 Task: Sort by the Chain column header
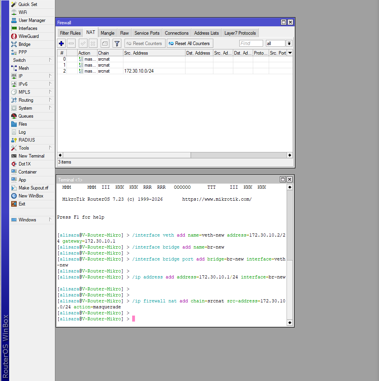tap(110, 53)
